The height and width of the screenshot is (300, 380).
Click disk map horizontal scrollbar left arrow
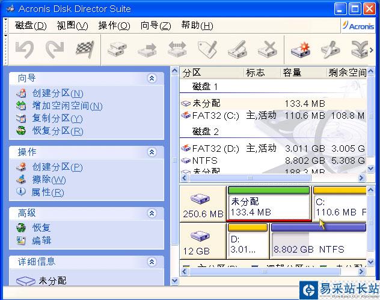pyautogui.click(x=185, y=271)
